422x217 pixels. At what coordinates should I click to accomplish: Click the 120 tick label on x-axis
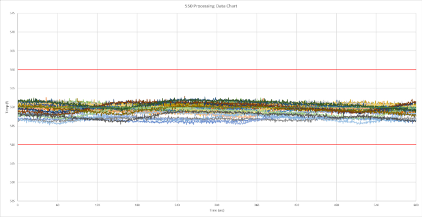point(97,205)
